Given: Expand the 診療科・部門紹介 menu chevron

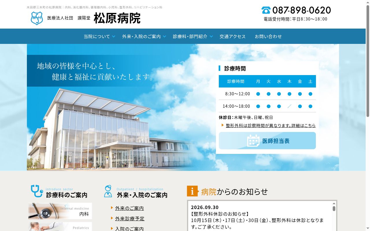Looking at the screenshot, I should pyautogui.click(x=211, y=36).
